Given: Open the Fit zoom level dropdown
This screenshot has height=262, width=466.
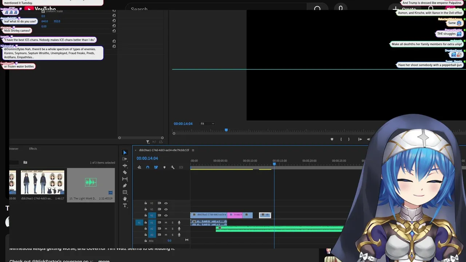Looking at the screenshot, I should [x=207, y=124].
